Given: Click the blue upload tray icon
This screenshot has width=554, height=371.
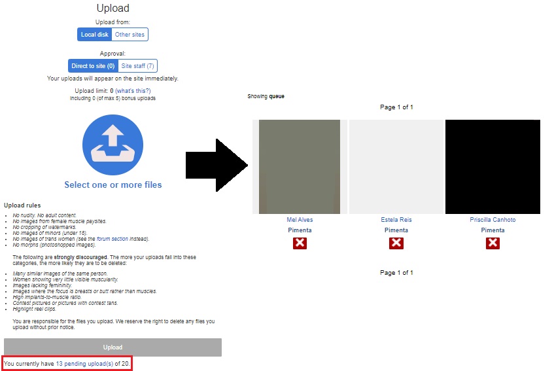Looking at the screenshot, I should 113,145.
